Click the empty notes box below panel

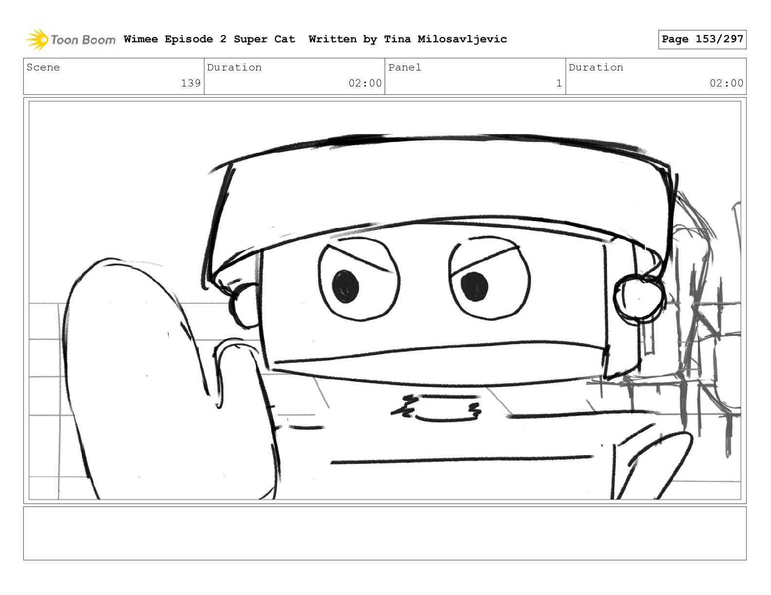385,533
